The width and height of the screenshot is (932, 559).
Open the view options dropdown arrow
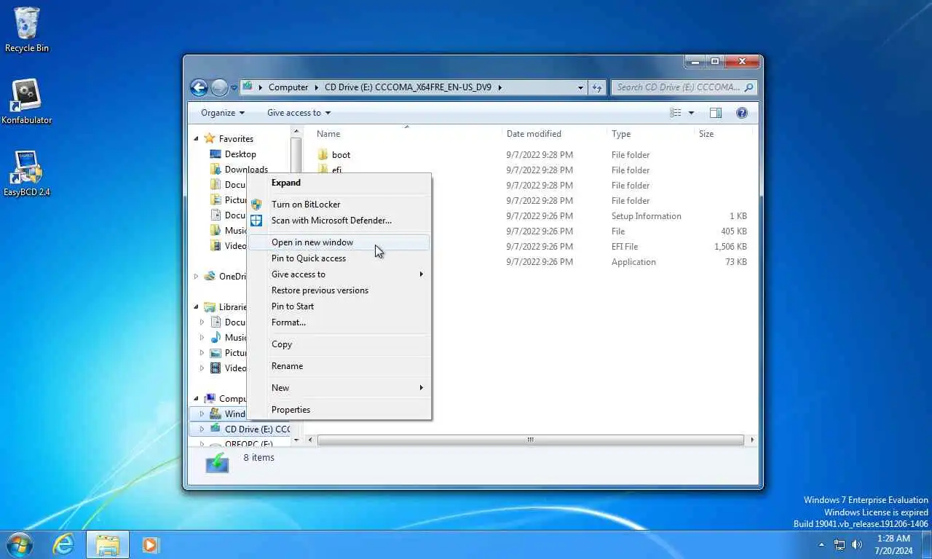[691, 113]
